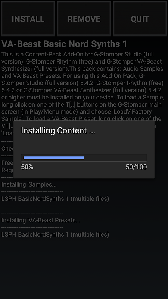Image resolution: width=168 pixels, height=299 pixels.
Task: Tap the REMOVE button
Action: [x=84, y=18]
